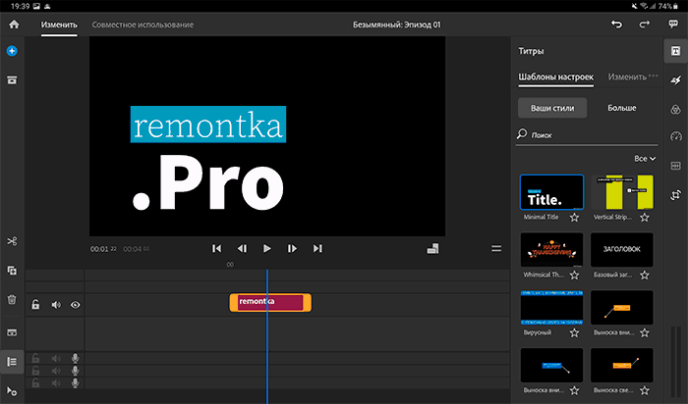
Task: Open the Совместное использование tab
Action: click(x=143, y=25)
